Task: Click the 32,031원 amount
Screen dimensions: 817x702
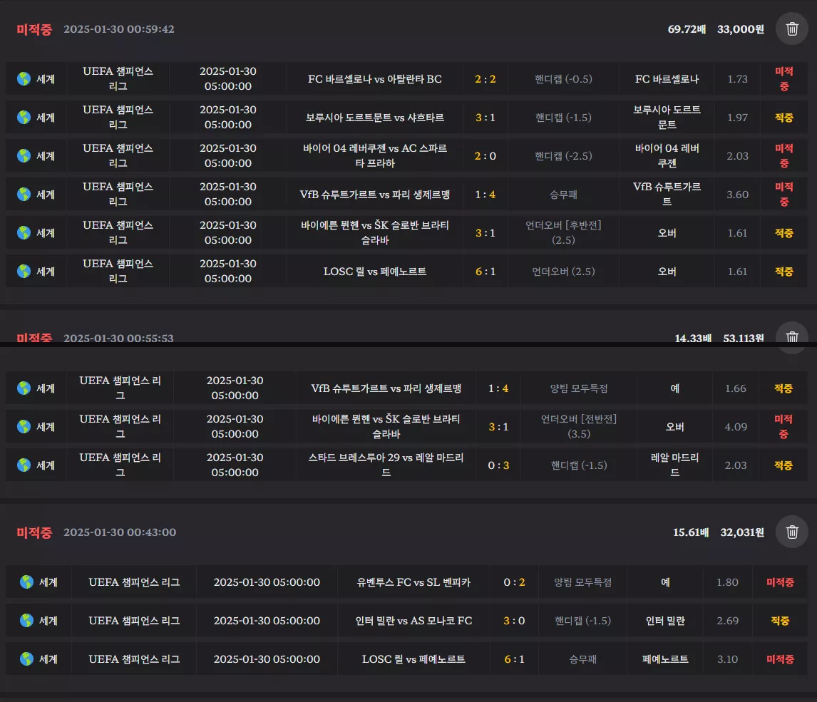Action: (742, 532)
